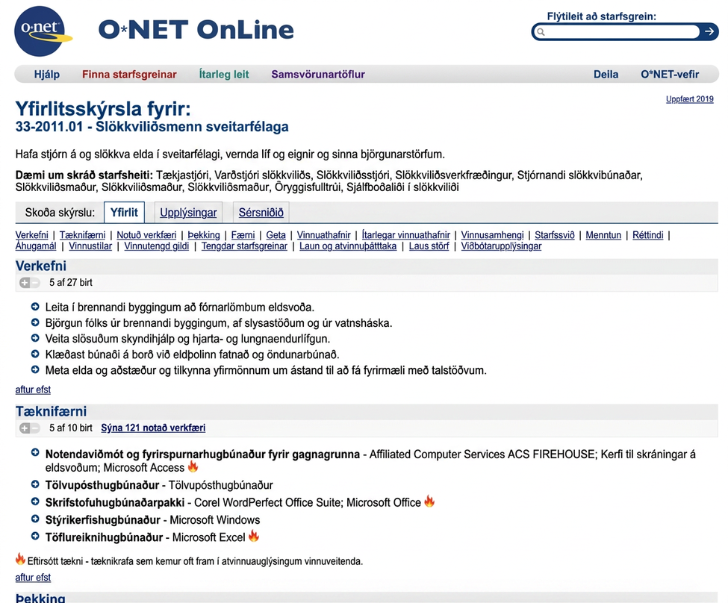Jump to Þekking section link
This screenshot has width=728, height=603.
click(204, 235)
